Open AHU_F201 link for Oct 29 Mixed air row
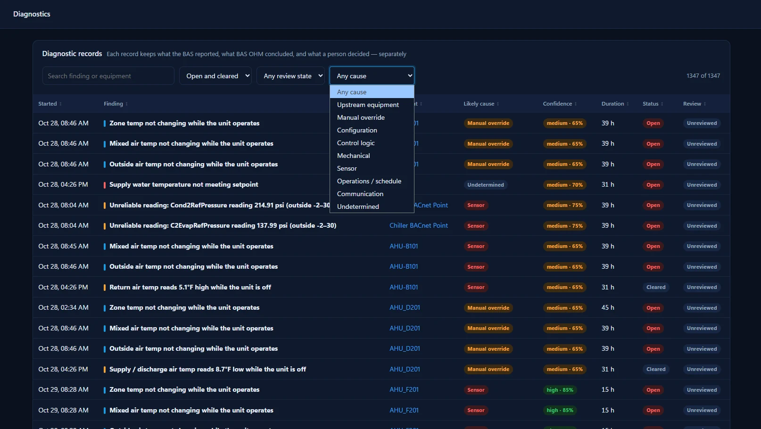Screen dimensions: 761x429 pos(404,410)
